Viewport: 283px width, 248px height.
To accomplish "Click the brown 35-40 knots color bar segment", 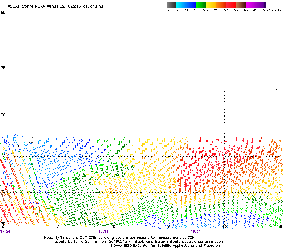I will pos(241,5).
